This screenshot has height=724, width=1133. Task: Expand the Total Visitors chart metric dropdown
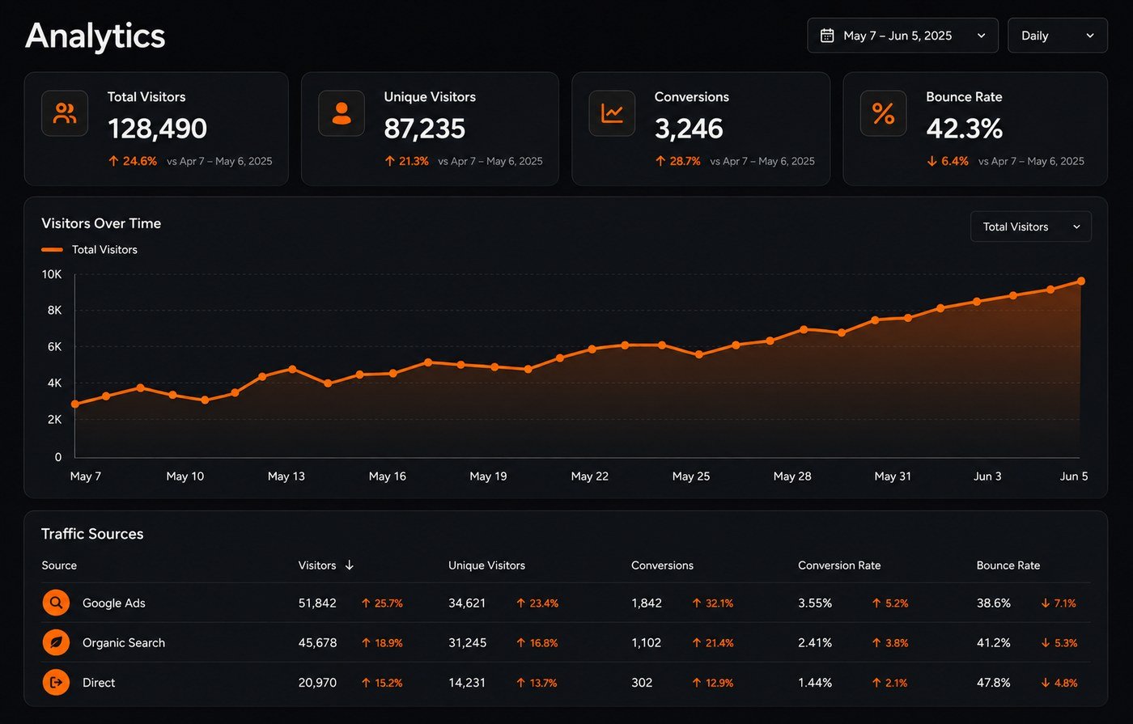point(1031,227)
